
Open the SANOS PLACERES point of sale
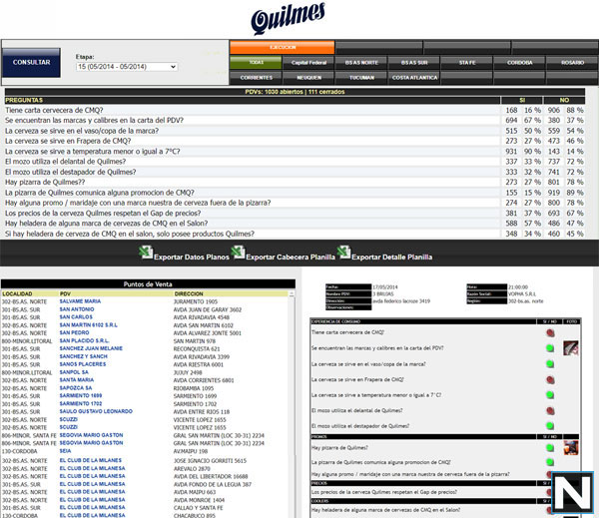(x=83, y=364)
